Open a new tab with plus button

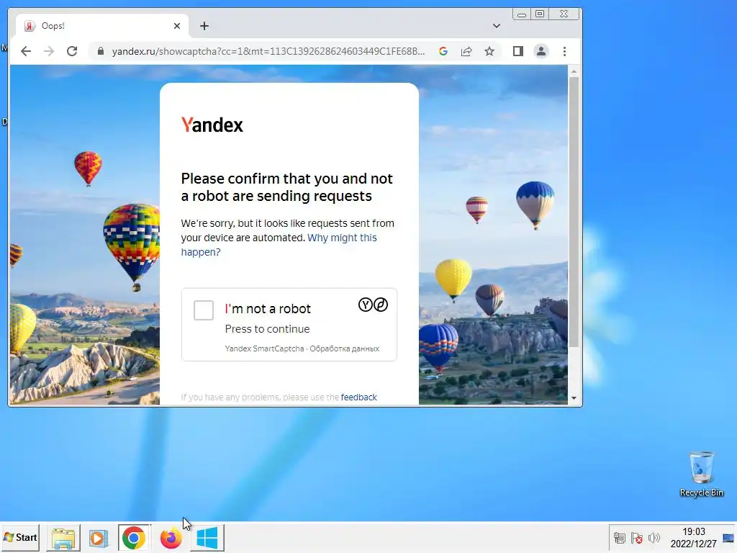click(204, 26)
